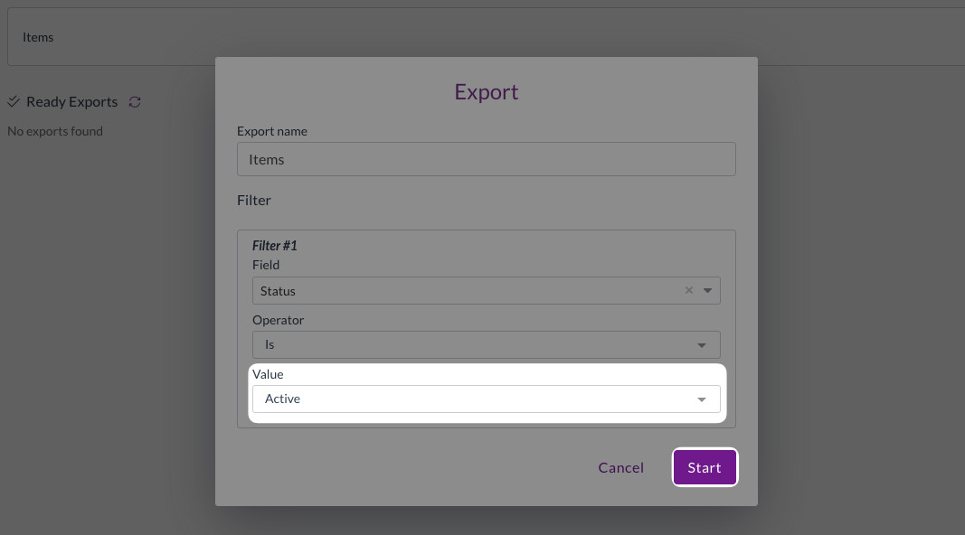Screen dimensions: 965x535
Task: Click the 'Filter #1' heading
Action: coord(275,246)
